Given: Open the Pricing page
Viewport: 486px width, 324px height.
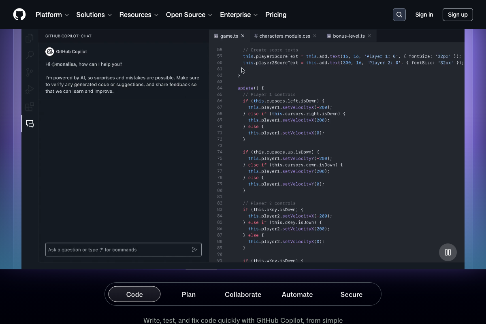Looking at the screenshot, I should pos(276,15).
